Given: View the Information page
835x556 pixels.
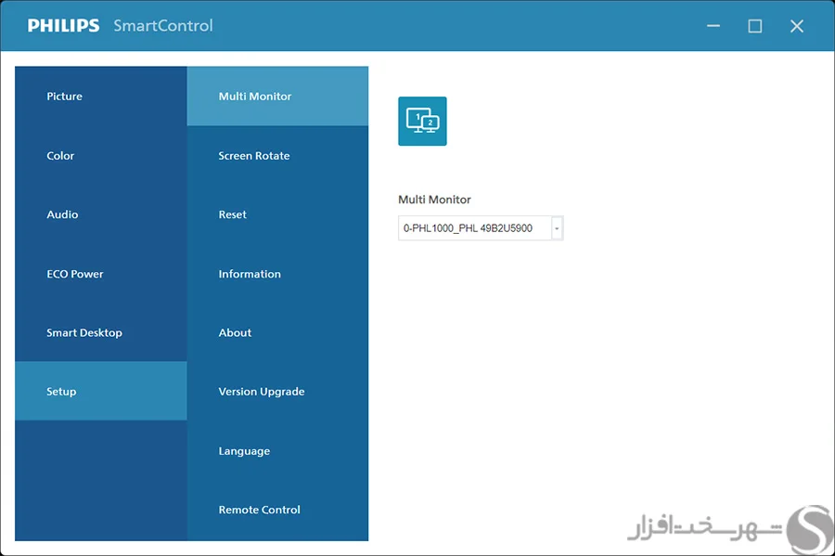Looking at the screenshot, I should 249,273.
